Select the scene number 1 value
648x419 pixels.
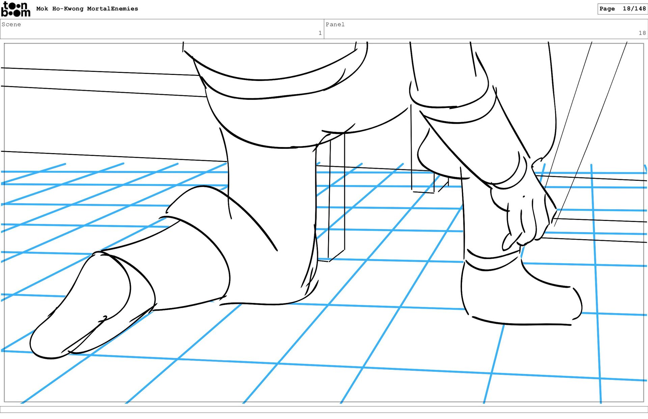[320, 33]
